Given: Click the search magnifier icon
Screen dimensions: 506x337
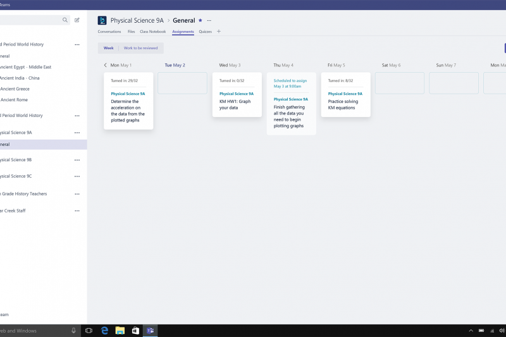Looking at the screenshot, I should click(65, 20).
